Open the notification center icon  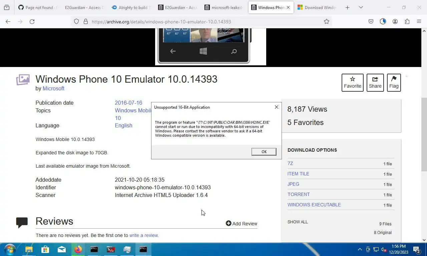point(417,249)
